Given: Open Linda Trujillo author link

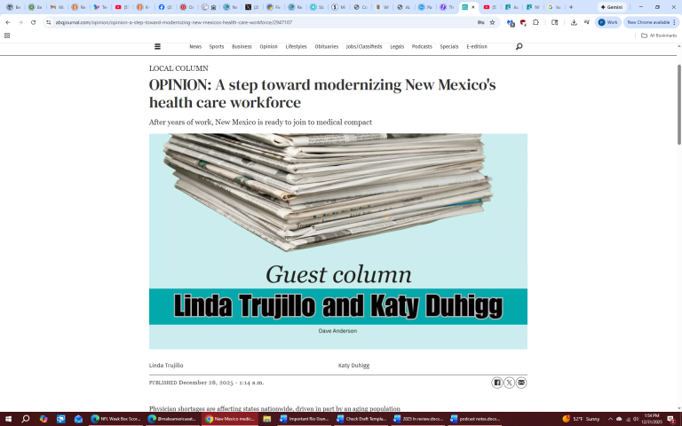Looking at the screenshot, I should [166, 365].
